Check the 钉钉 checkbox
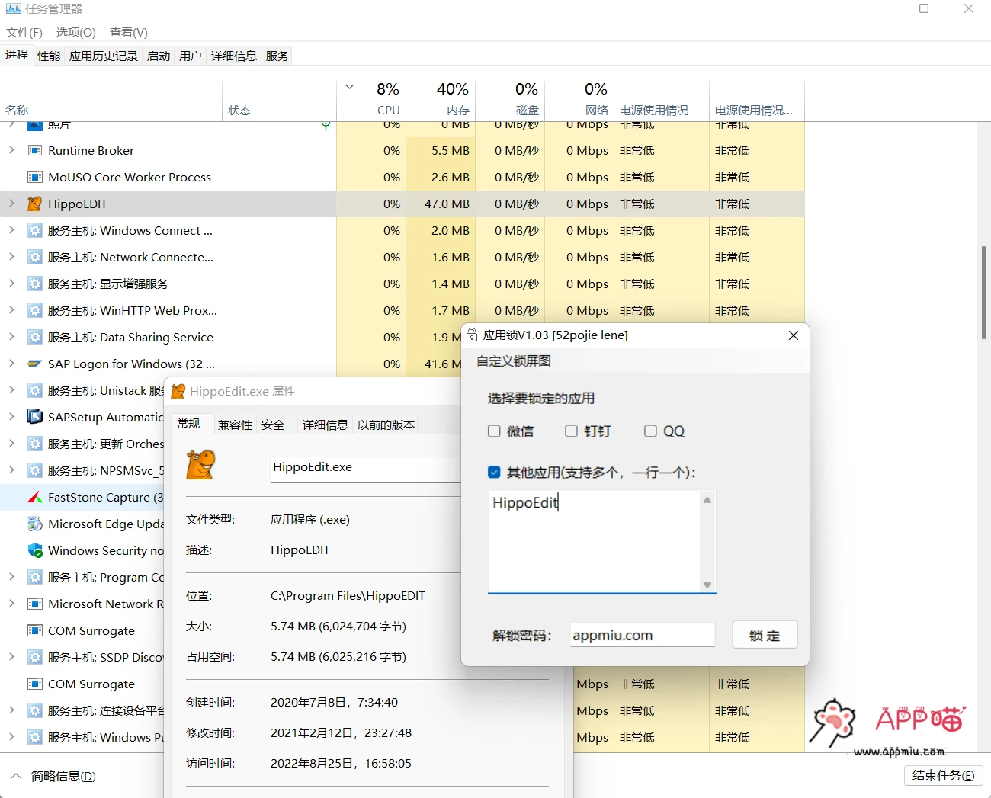Screen dimensions: 991x798 [x=571, y=431]
